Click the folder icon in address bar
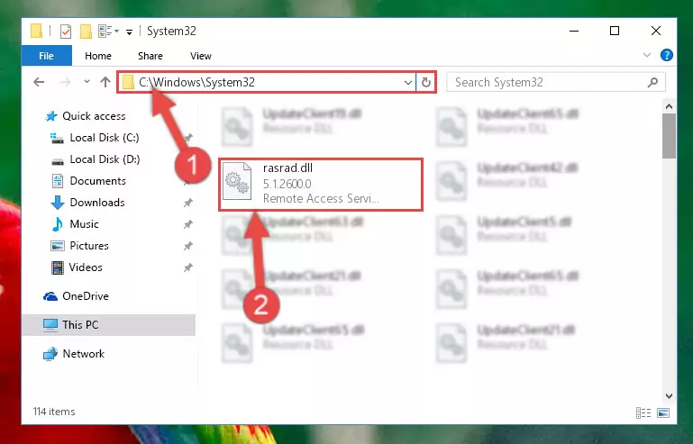This screenshot has width=693, height=444. tap(128, 82)
